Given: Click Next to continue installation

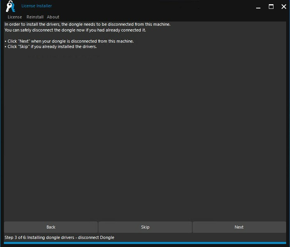Looking at the screenshot, I should (239, 227).
